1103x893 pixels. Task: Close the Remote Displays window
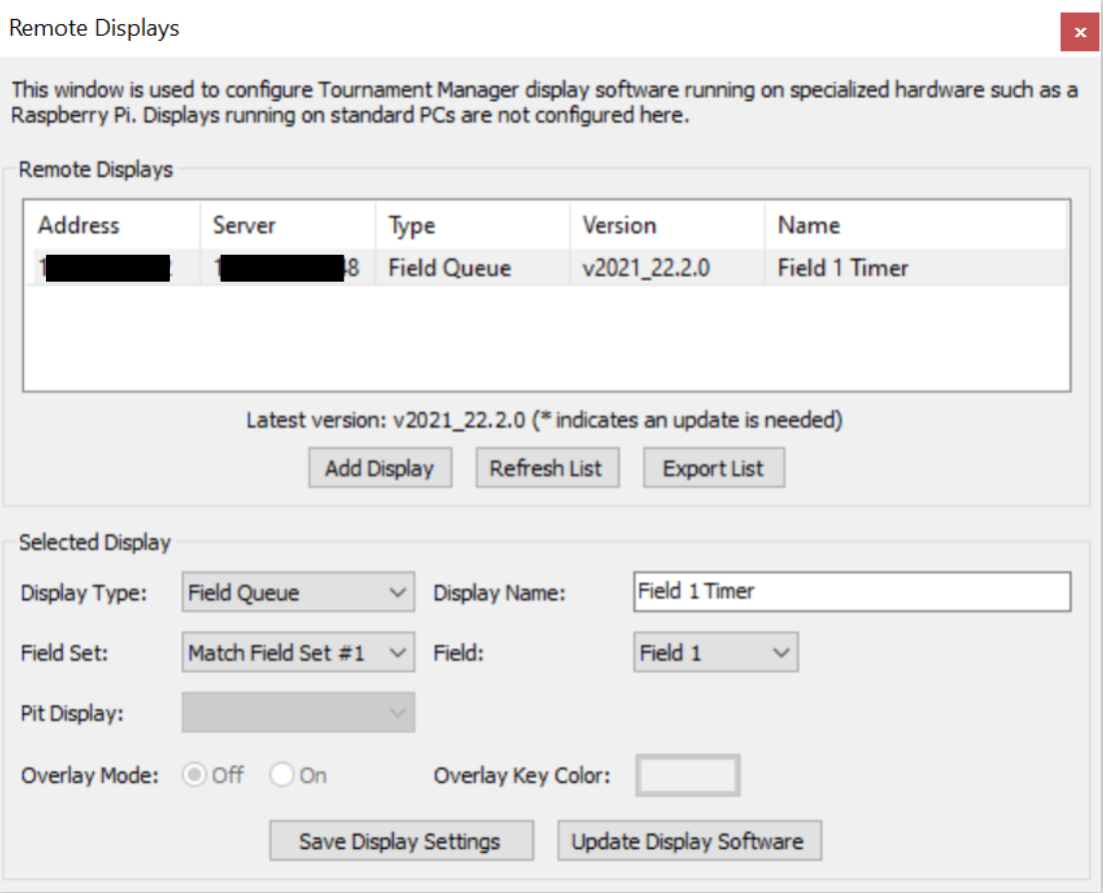point(1079,31)
